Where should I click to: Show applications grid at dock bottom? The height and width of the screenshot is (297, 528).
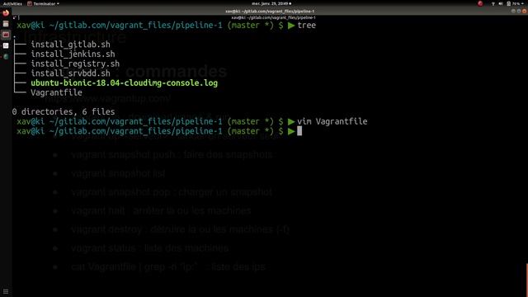pos(6,291)
